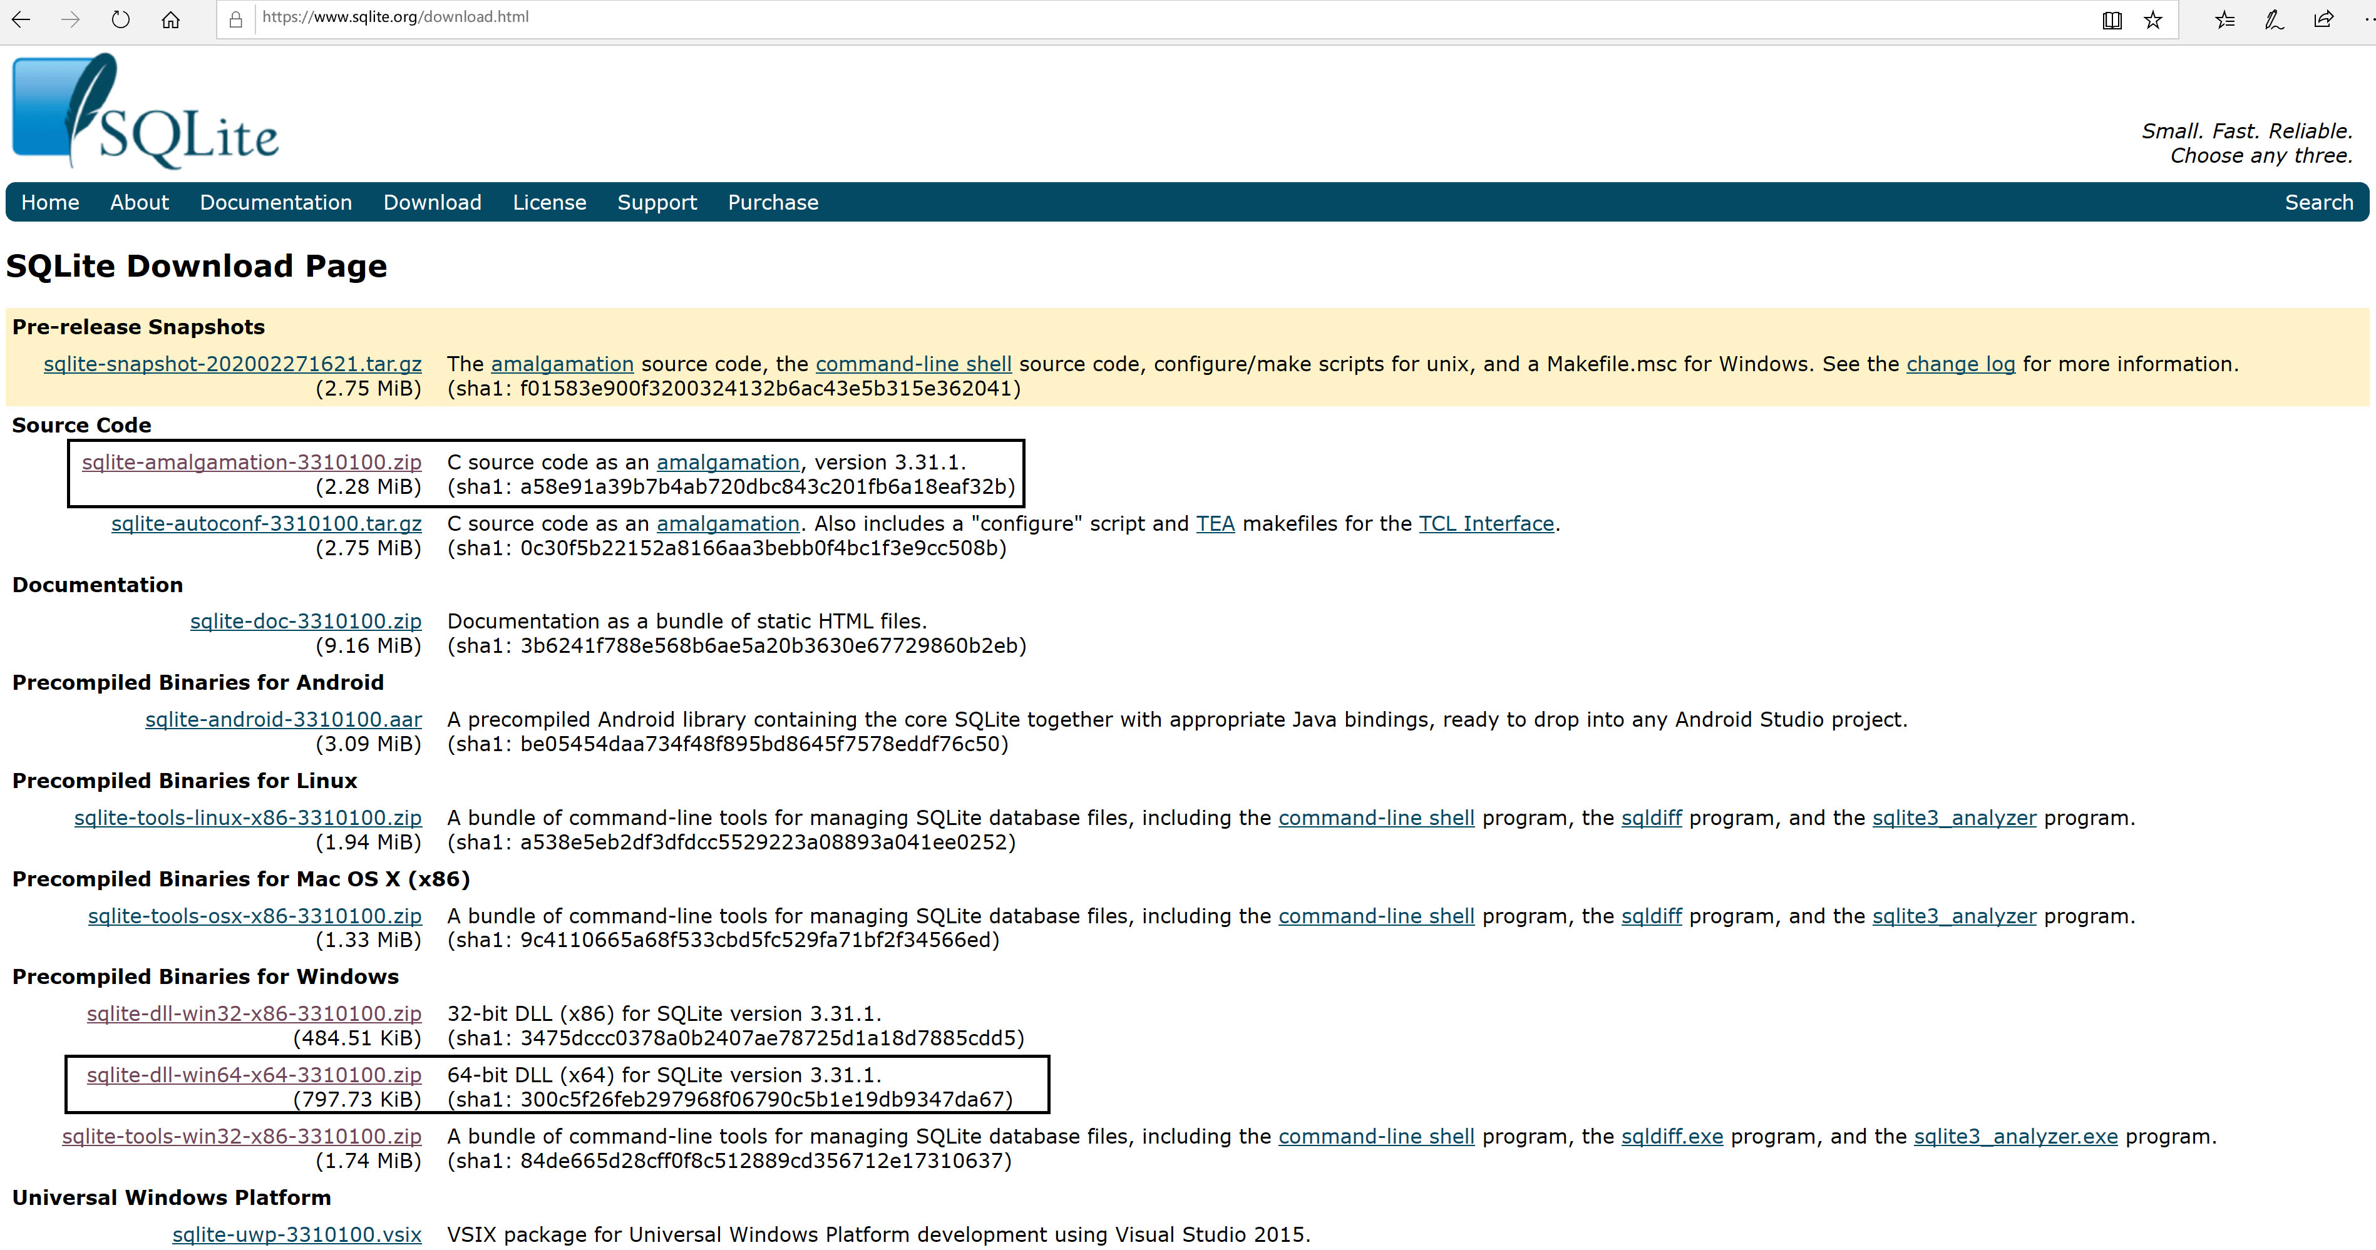
Task: Download sqlite-doc-3310100.zip
Action: (x=306, y=622)
